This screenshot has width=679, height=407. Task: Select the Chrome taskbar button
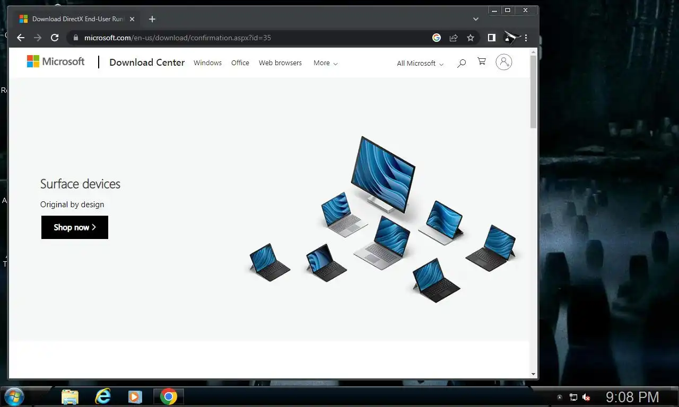(169, 396)
